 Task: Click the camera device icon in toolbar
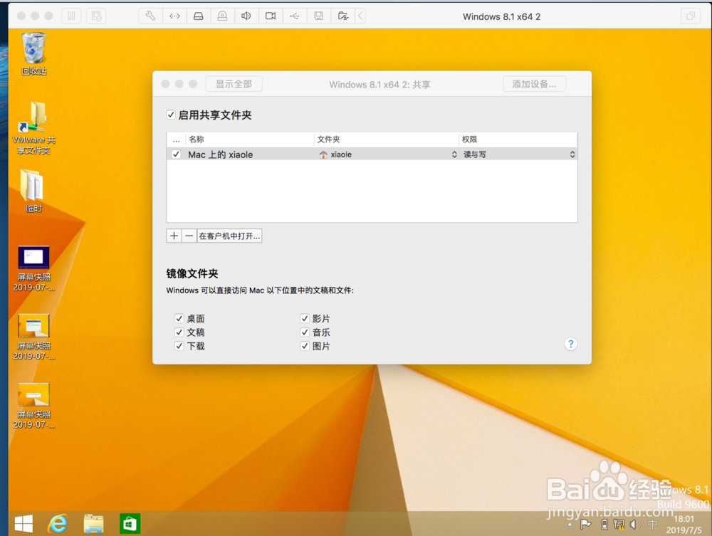271,16
